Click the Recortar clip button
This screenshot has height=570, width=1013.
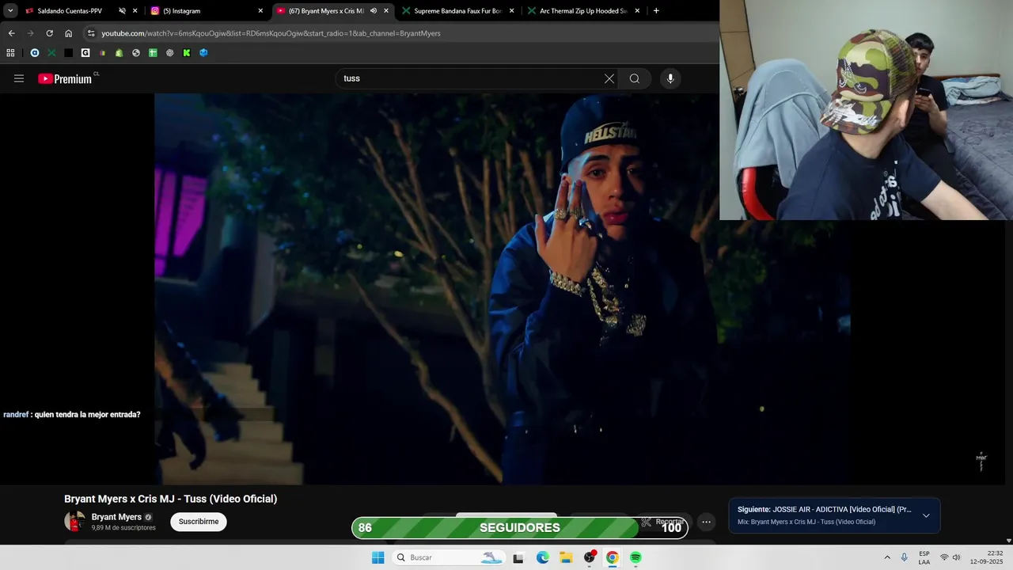[663, 522]
